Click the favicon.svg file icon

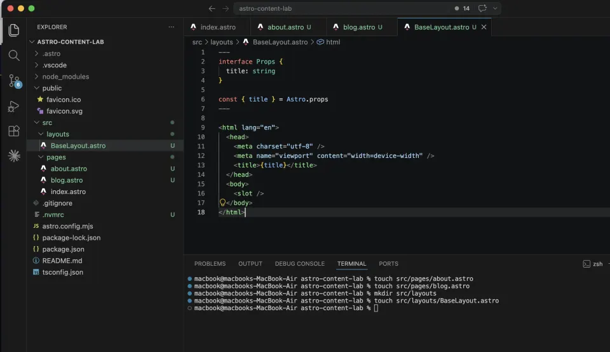click(x=40, y=111)
